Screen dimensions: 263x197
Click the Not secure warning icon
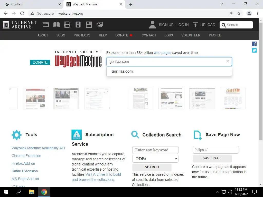[32, 13]
